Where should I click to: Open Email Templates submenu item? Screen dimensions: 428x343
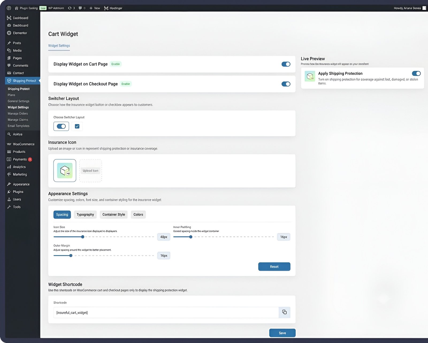point(18,126)
